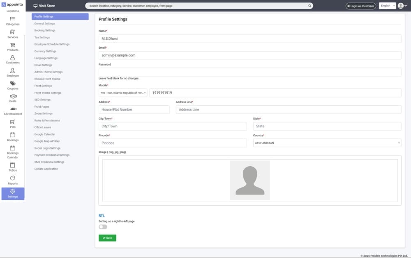Go to Customers via person icon
Viewport: 411px width, 258px height.
[12, 58]
